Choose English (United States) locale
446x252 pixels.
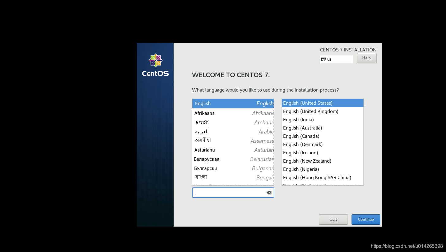coord(323,103)
